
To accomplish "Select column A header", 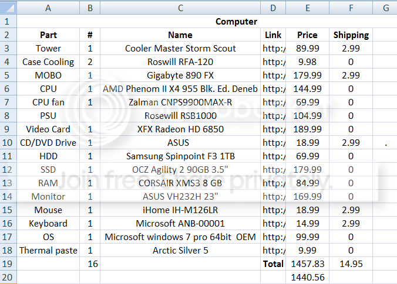I will pos(48,8).
